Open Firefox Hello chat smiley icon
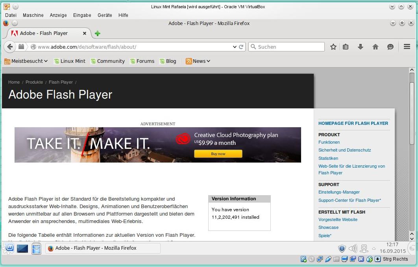Image resolution: width=418 pixels, height=267 pixels. tap(390, 47)
